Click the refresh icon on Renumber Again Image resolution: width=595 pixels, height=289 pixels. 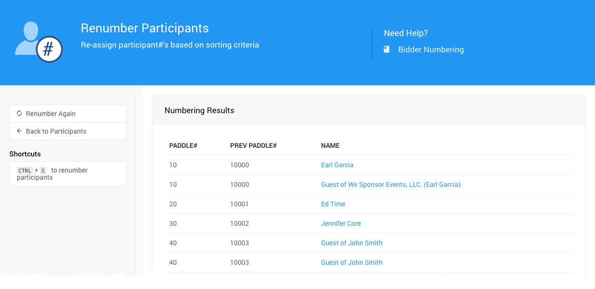click(20, 114)
